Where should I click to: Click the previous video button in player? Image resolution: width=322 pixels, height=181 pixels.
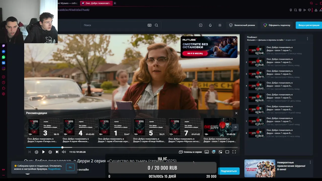pos(29,152)
